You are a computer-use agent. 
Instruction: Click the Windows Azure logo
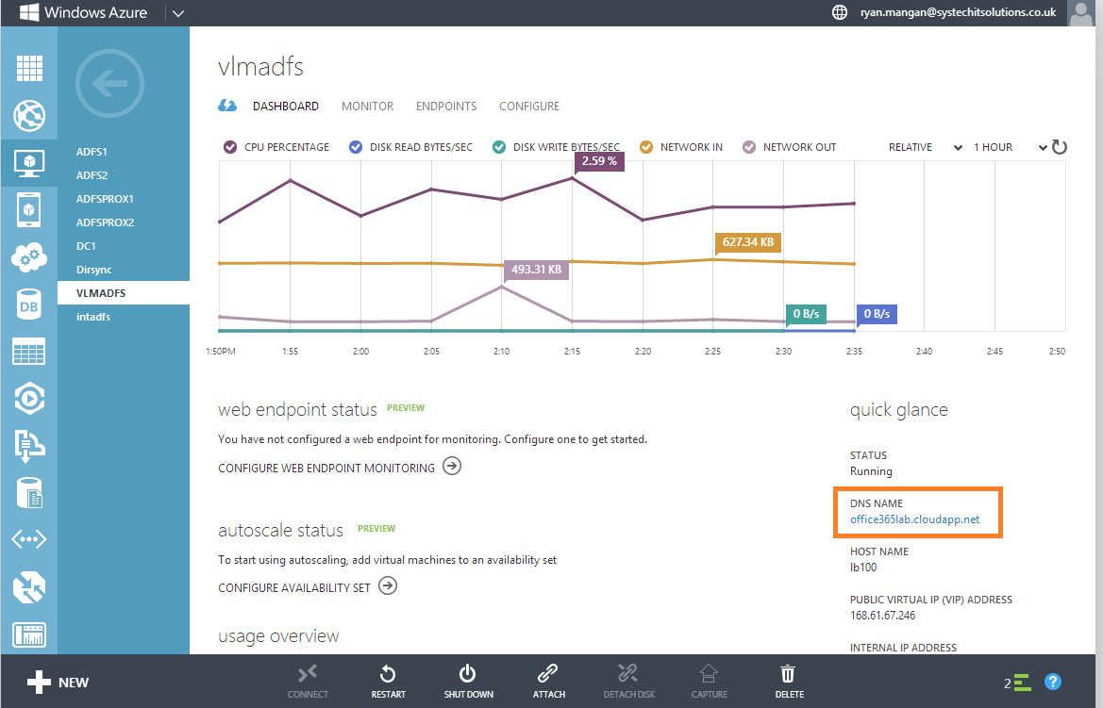[84, 12]
